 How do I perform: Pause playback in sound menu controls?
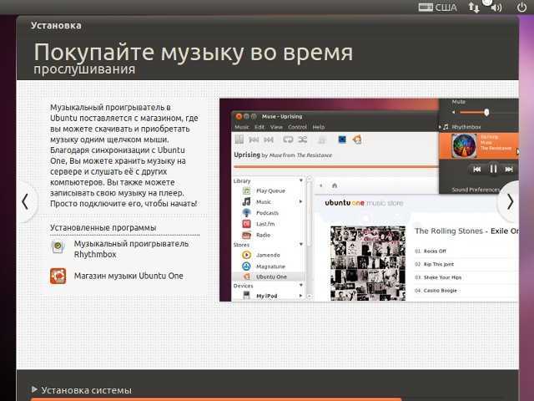tap(493, 169)
